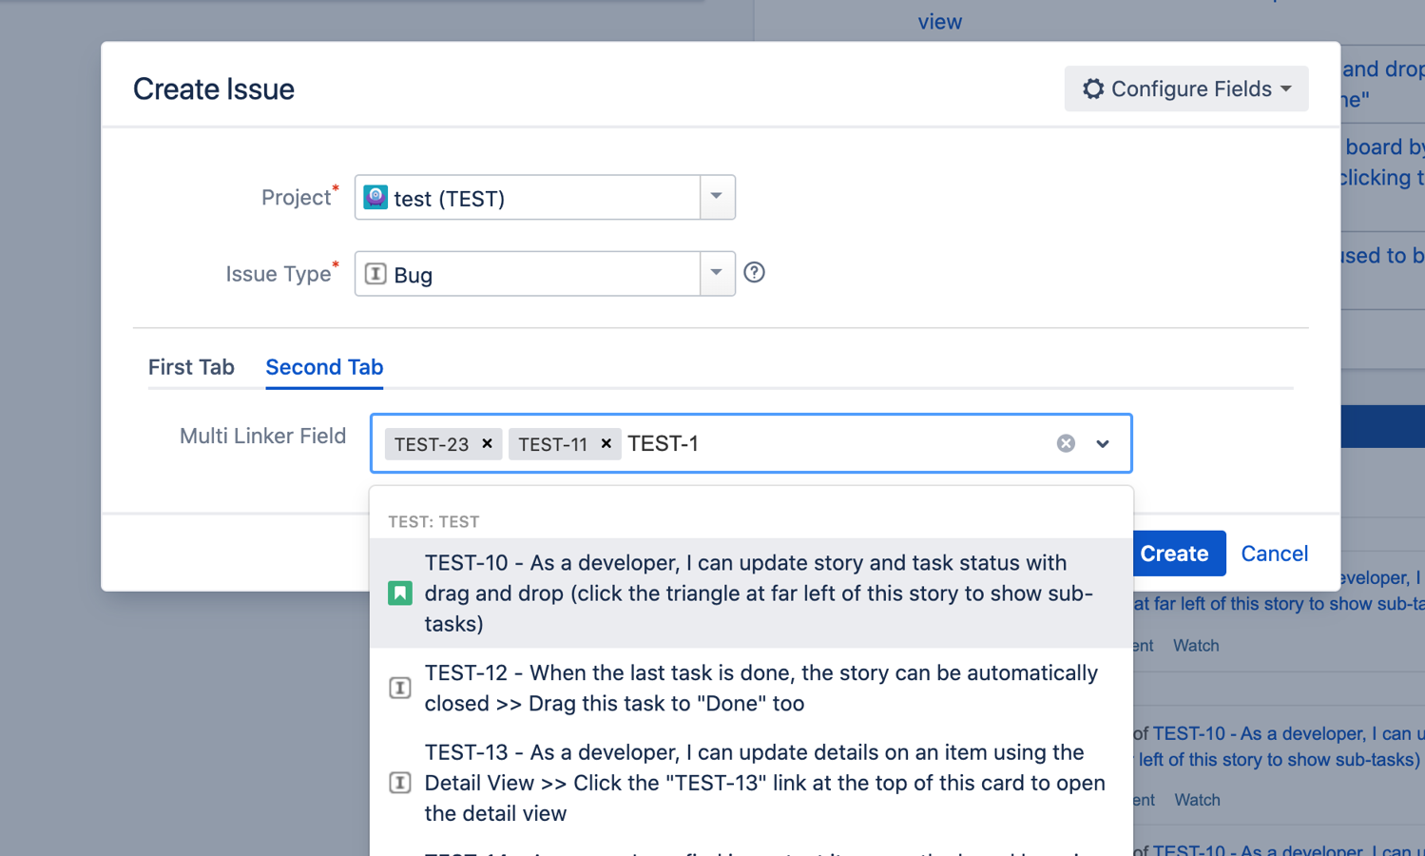Expand the Project dropdown arrow
Viewport: 1425px width, 856px height.
click(717, 197)
